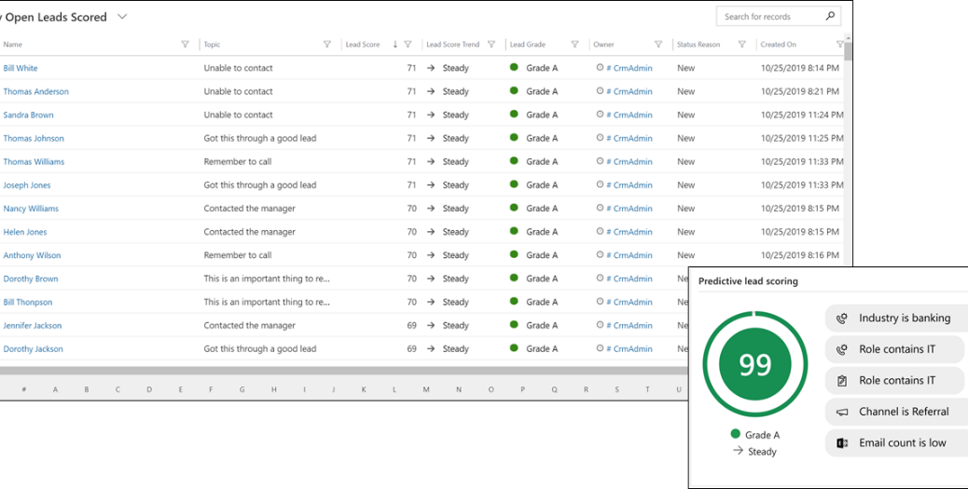The width and height of the screenshot is (968, 489).
Task: Sort by the Topic column header
Action: (212, 45)
